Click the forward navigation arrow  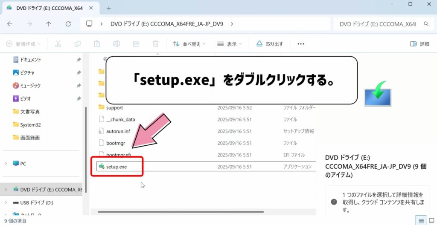coord(29,24)
